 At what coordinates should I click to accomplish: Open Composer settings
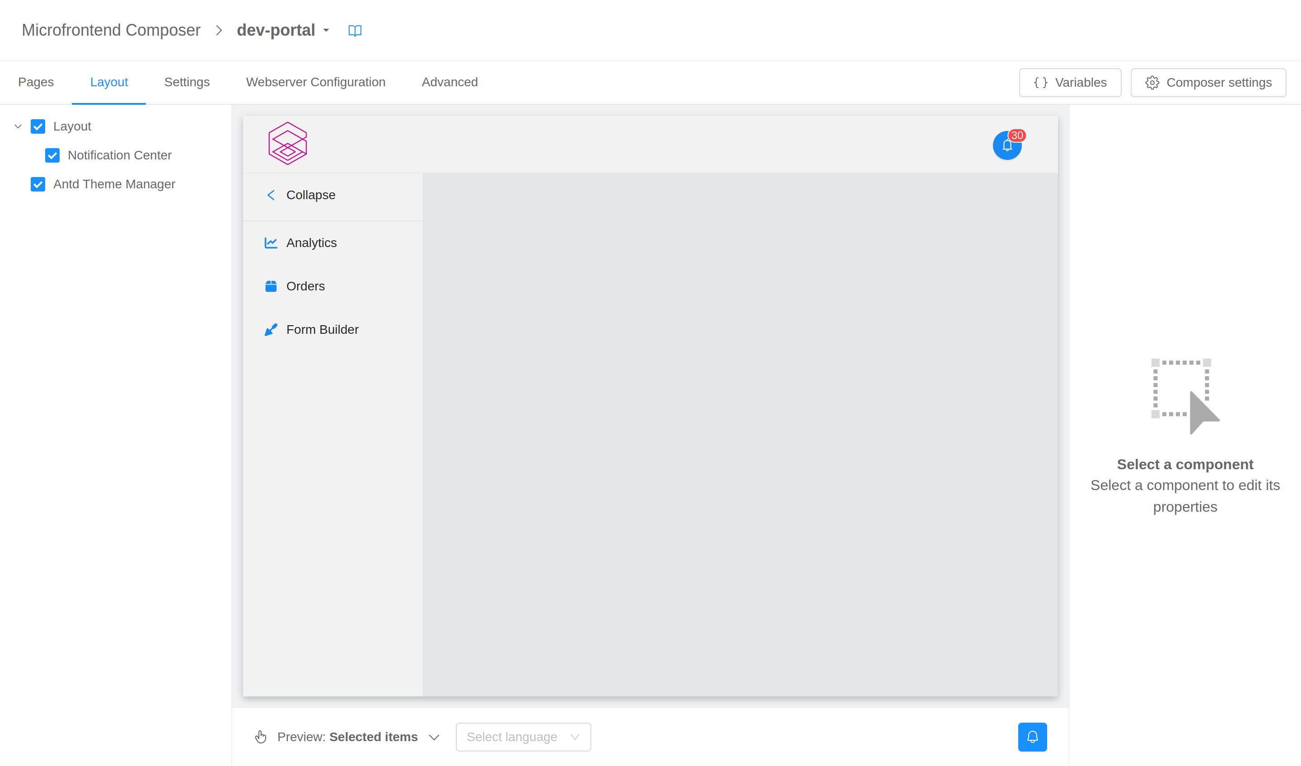pos(1207,82)
